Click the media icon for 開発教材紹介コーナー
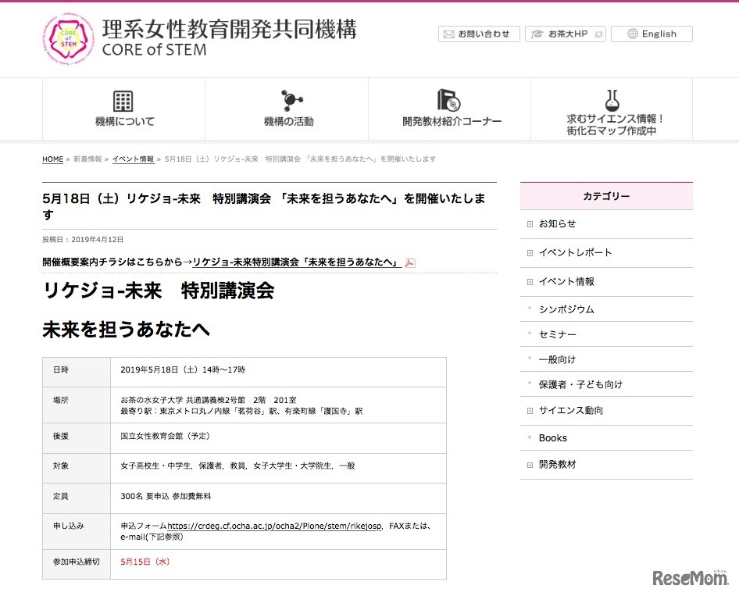 [448, 98]
